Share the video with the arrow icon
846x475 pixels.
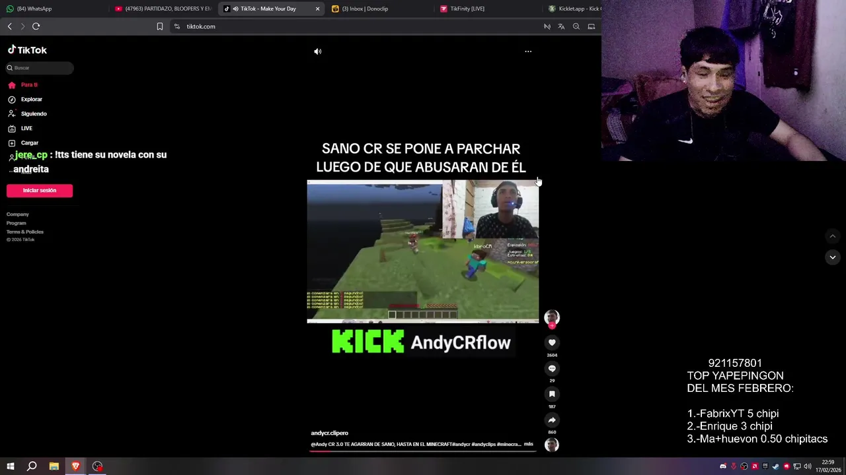pos(552,420)
